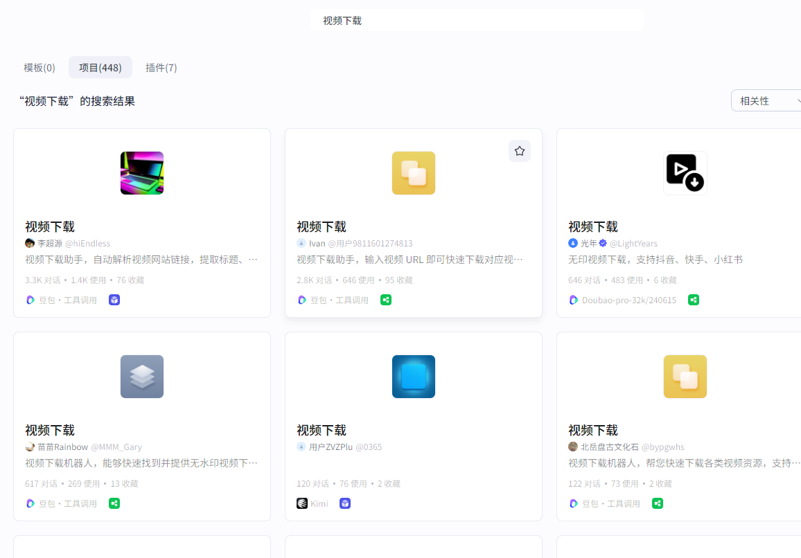Open author link @hiEndless
801x558 pixels.
87,243
